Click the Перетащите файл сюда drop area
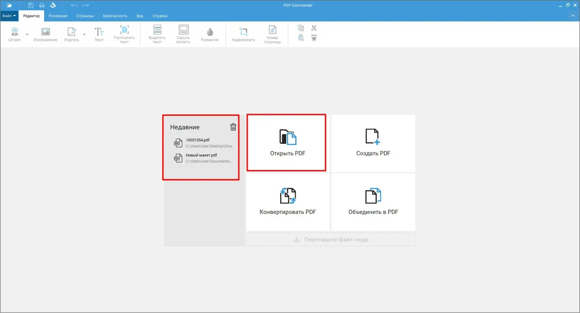Image resolution: width=580 pixels, height=313 pixels. click(x=331, y=239)
